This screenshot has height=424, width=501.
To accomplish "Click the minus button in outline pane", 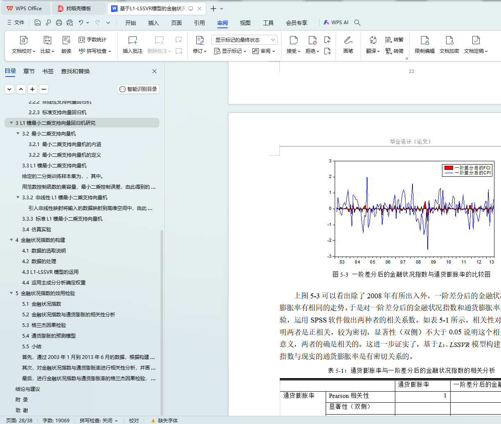I will 44,89.
